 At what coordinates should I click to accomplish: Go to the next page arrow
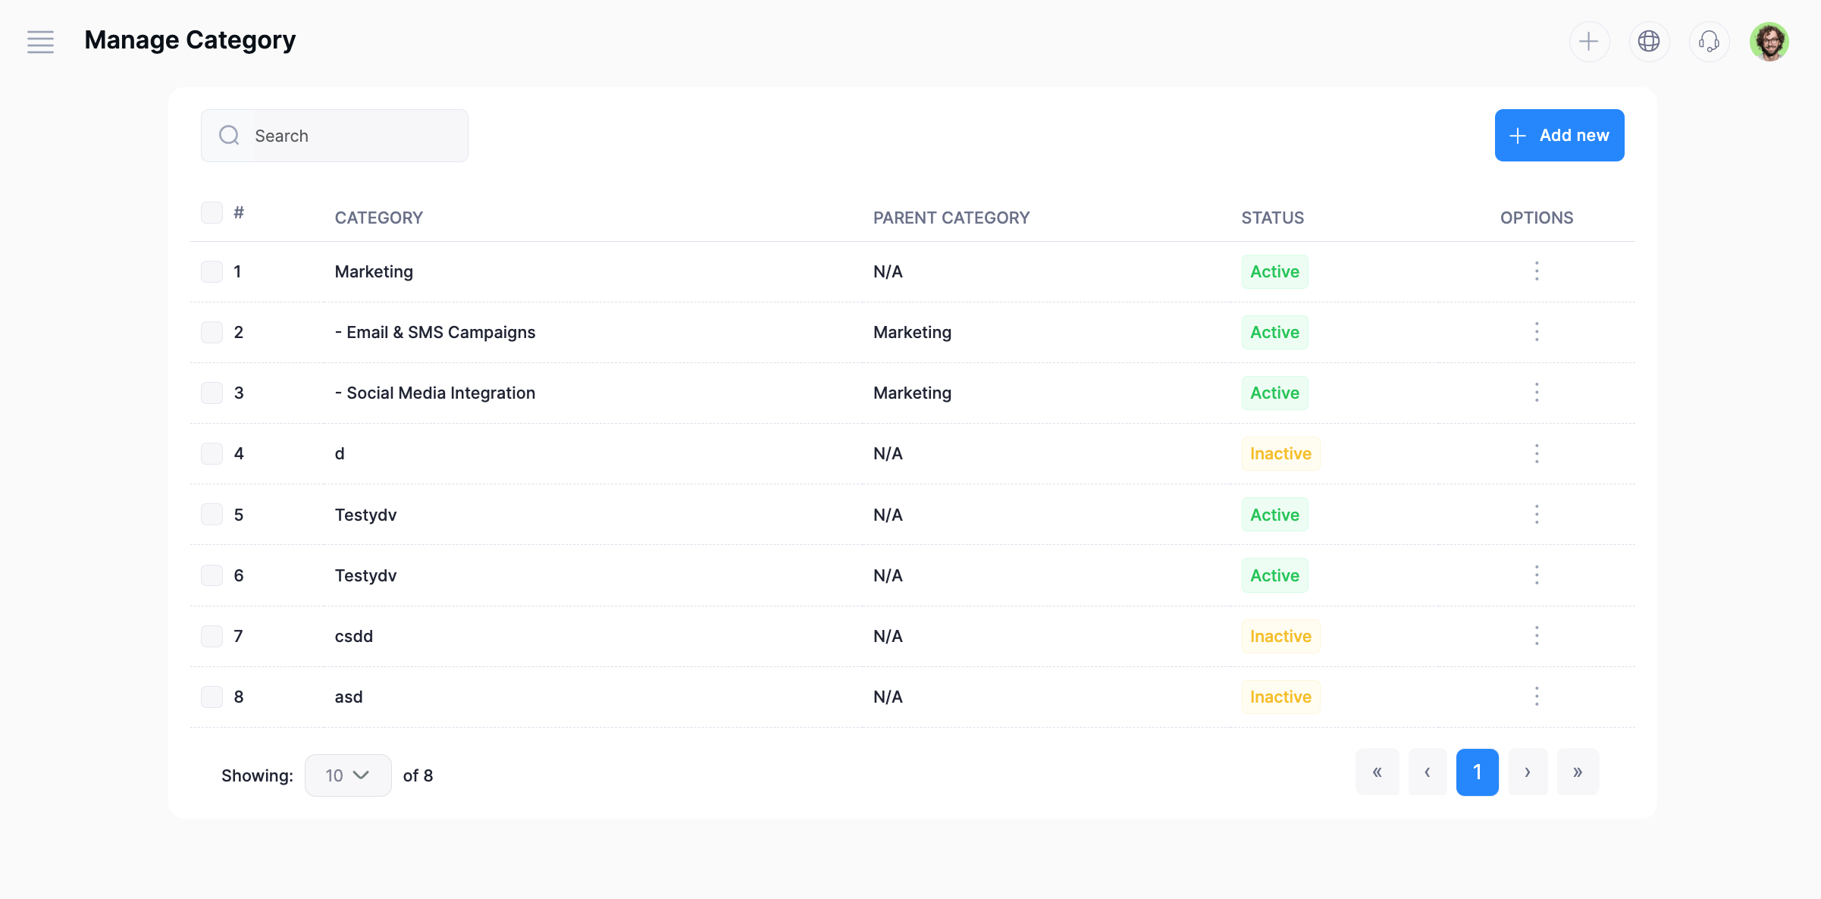(x=1528, y=772)
